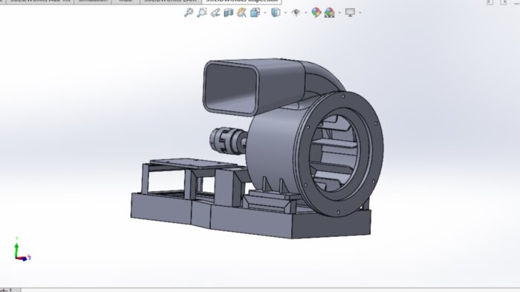The image size is (520, 292).
Task: Click the Display Style icon
Action: click(x=276, y=13)
